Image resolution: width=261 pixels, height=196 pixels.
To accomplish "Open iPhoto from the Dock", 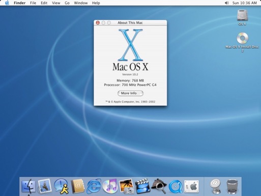I will click(126, 186).
